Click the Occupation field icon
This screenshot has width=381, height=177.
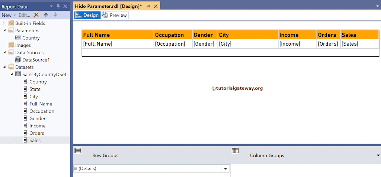(x=25, y=111)
